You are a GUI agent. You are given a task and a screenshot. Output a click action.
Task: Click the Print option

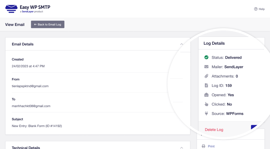[211, 146]
